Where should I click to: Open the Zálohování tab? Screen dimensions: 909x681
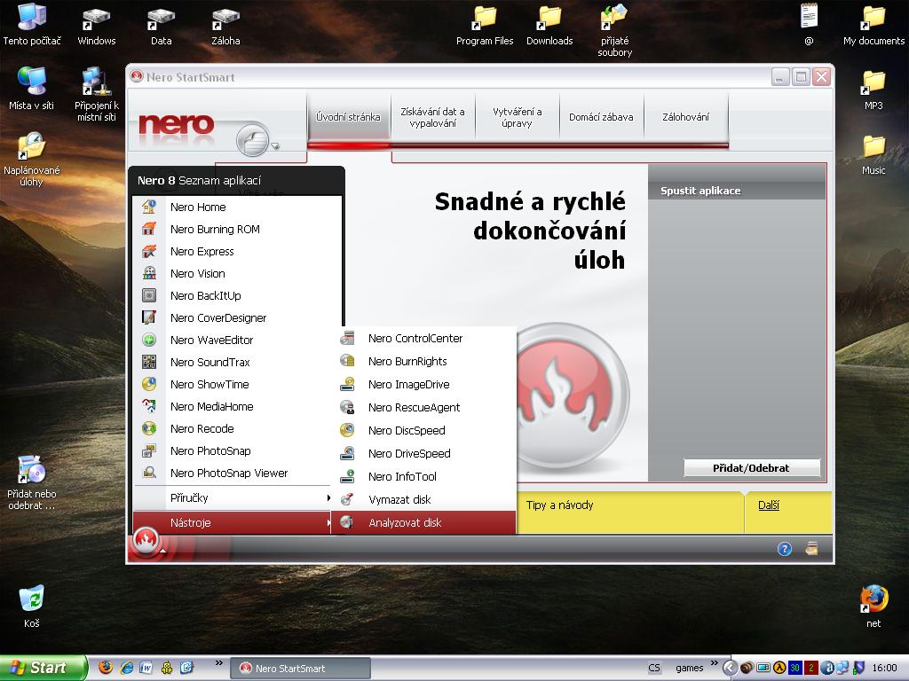point(686,117)
